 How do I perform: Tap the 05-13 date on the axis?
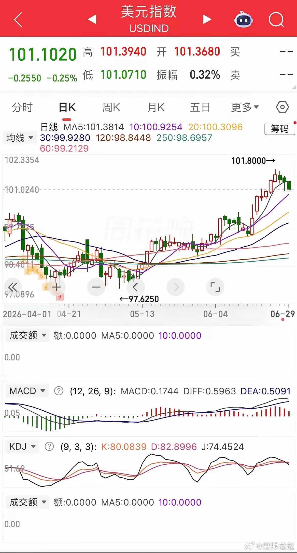pyautogui.click(x=142, y=314)
